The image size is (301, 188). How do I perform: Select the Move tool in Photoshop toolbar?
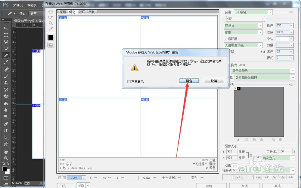coord(6,28)
